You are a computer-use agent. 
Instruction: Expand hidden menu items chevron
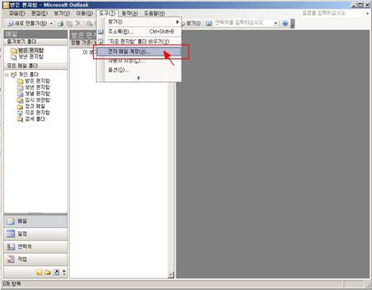point(138,78)
